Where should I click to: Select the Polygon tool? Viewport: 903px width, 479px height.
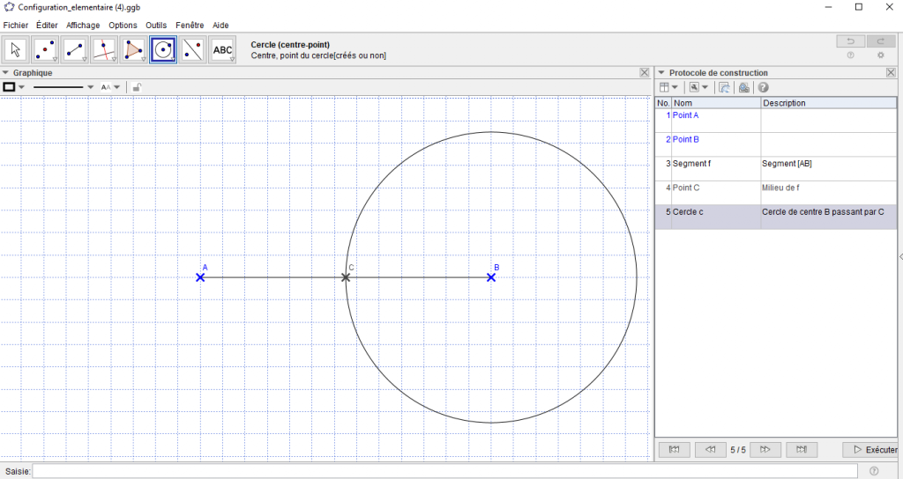[133, 49]
